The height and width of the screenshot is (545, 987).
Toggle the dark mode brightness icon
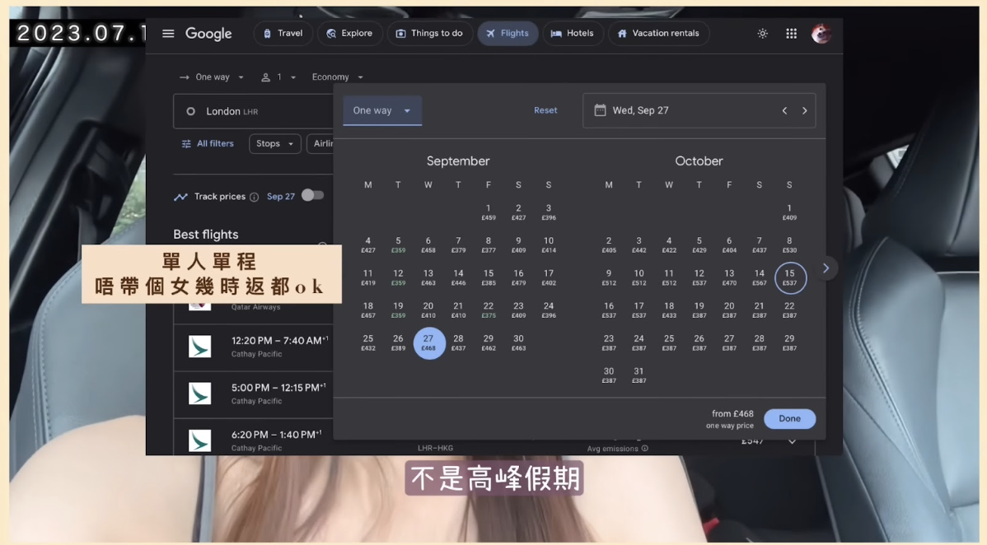click(x=762, y=33)
